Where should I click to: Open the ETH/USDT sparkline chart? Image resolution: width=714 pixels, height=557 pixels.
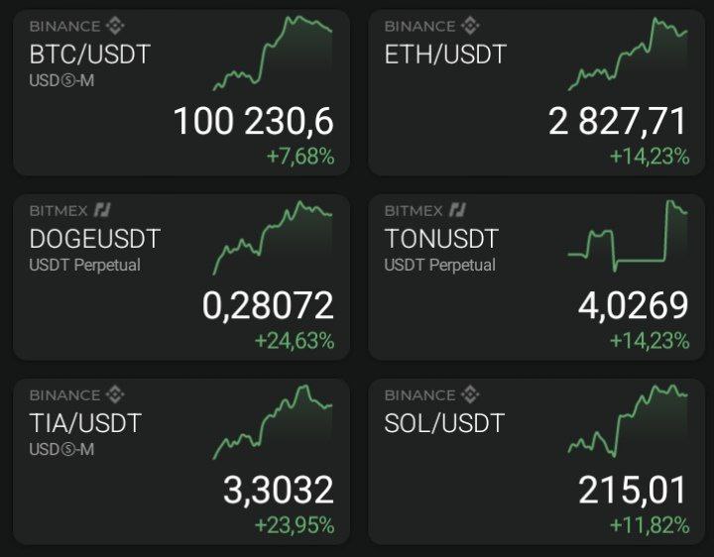pos(628,54)
